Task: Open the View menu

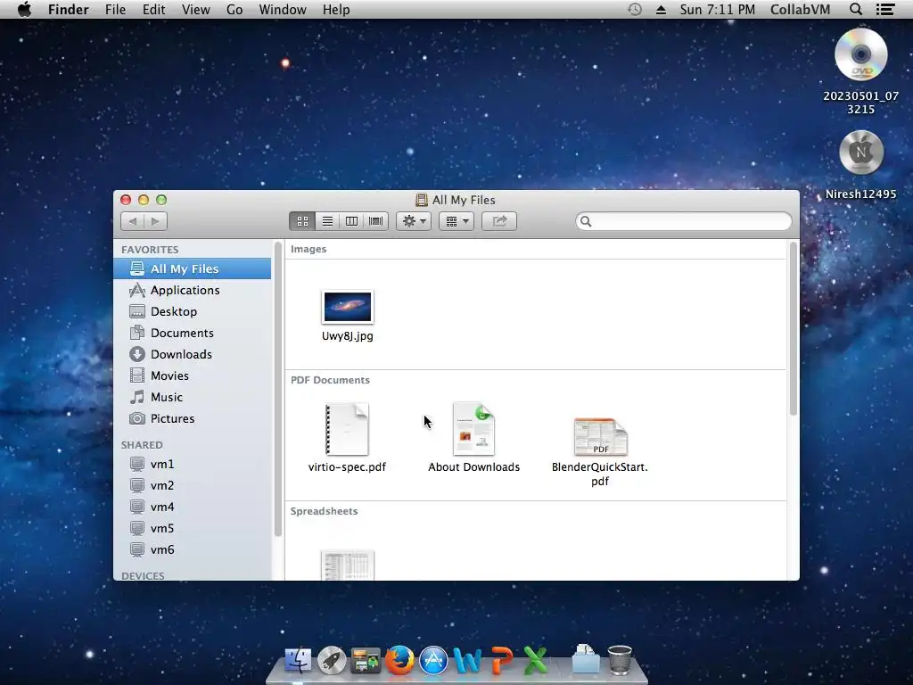Action: 195,9
